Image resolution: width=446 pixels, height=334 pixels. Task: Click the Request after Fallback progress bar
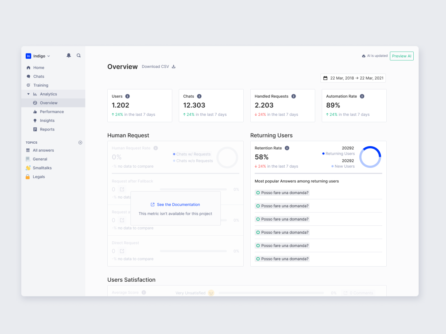pos(193,190)
